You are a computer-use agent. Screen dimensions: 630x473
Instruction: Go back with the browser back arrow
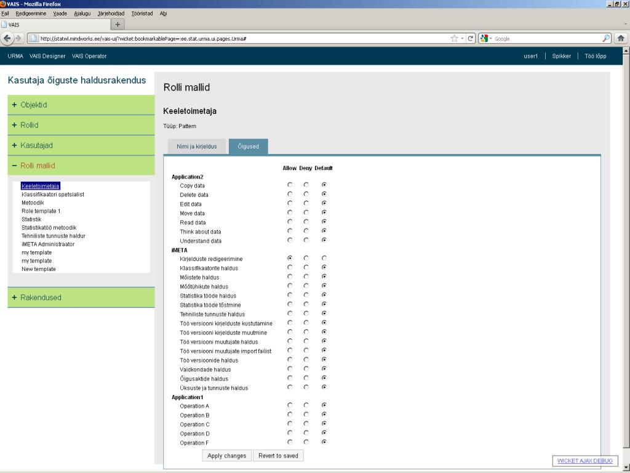7,39
